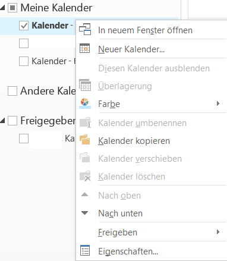This screenshot has height=261, width=227.
Task: Expand the Farbe submenu arrow
Action: pyautogui.click(x=218, y=103)
